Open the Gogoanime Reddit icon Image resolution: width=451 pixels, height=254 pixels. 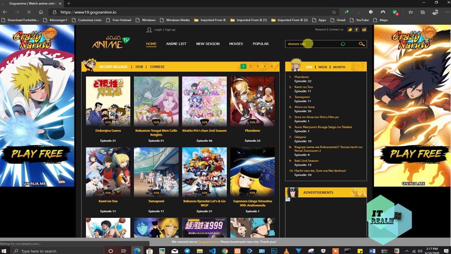click(x=364, y=30)
